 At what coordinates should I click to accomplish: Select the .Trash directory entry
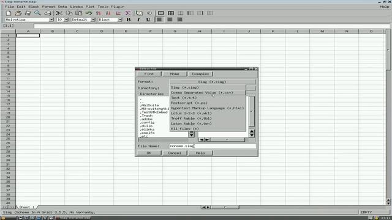[x=146, y=116]
